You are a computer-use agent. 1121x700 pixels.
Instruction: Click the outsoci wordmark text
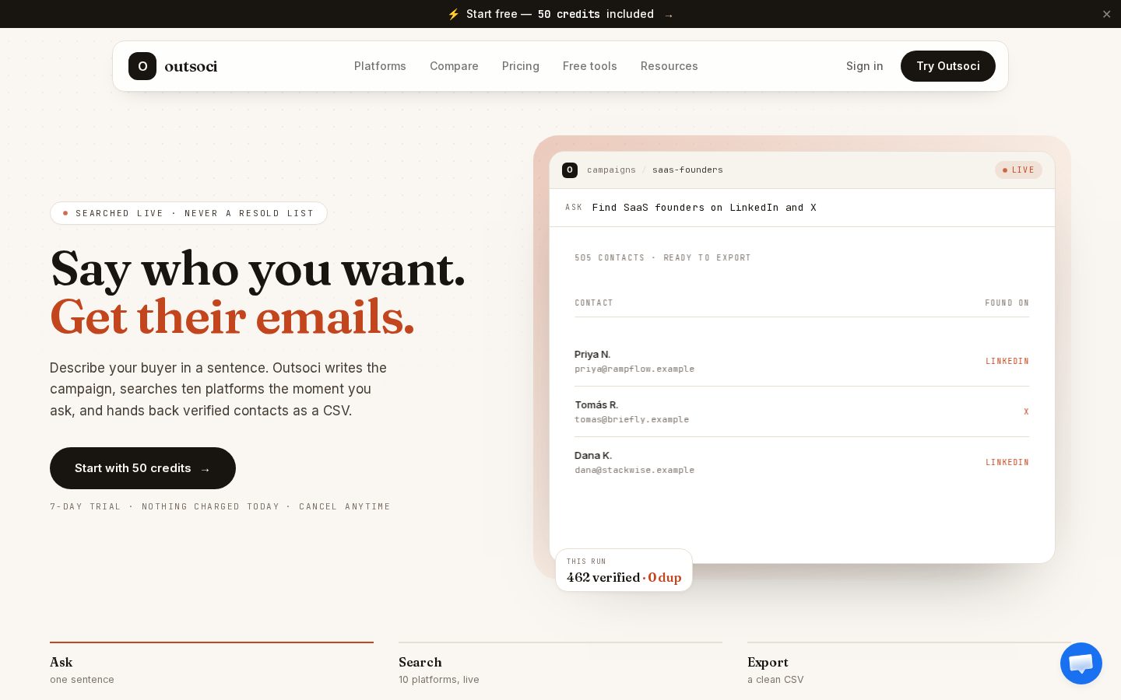tap(191, 66)
